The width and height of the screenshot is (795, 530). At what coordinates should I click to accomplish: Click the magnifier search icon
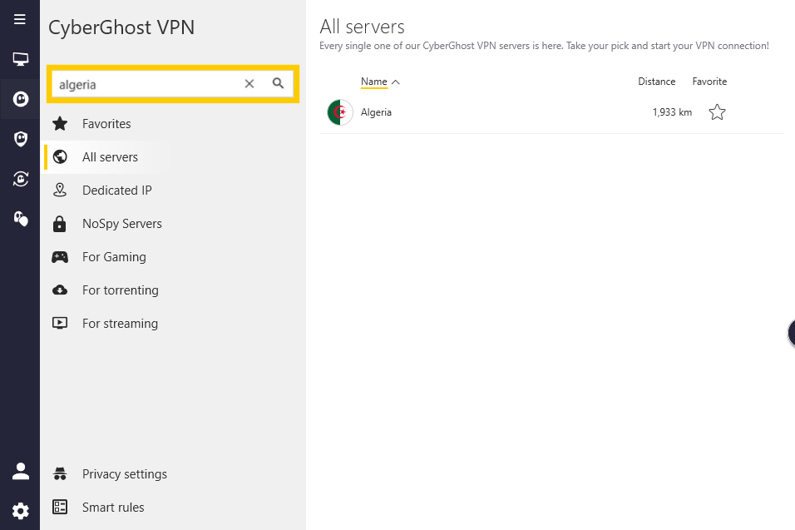point(278,83)
